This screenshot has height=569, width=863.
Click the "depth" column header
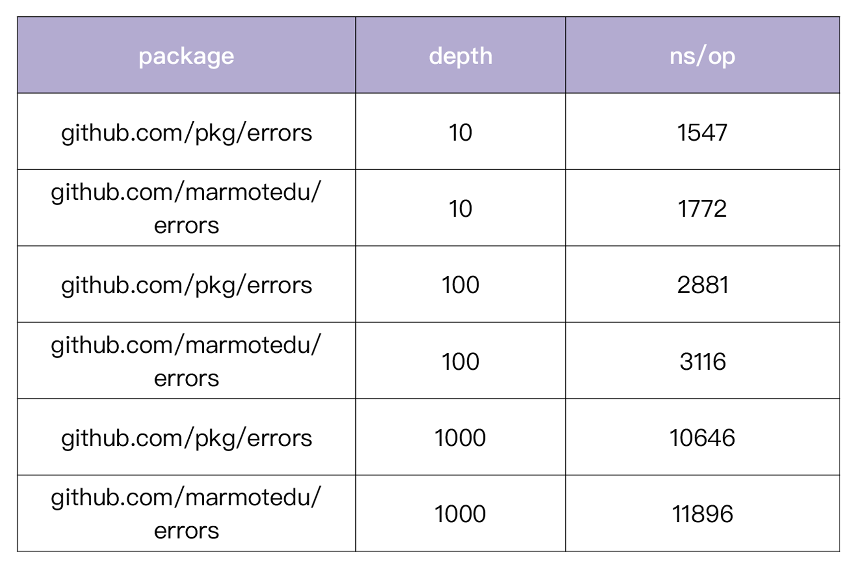click(461, 56)
